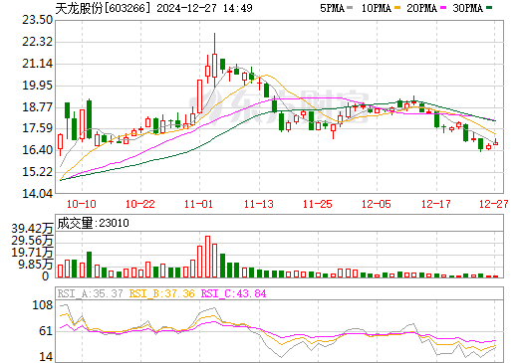Viewport: 518px width, 363px height.
Task: Click the 108 RSI axis label
Action: (43, 305)
